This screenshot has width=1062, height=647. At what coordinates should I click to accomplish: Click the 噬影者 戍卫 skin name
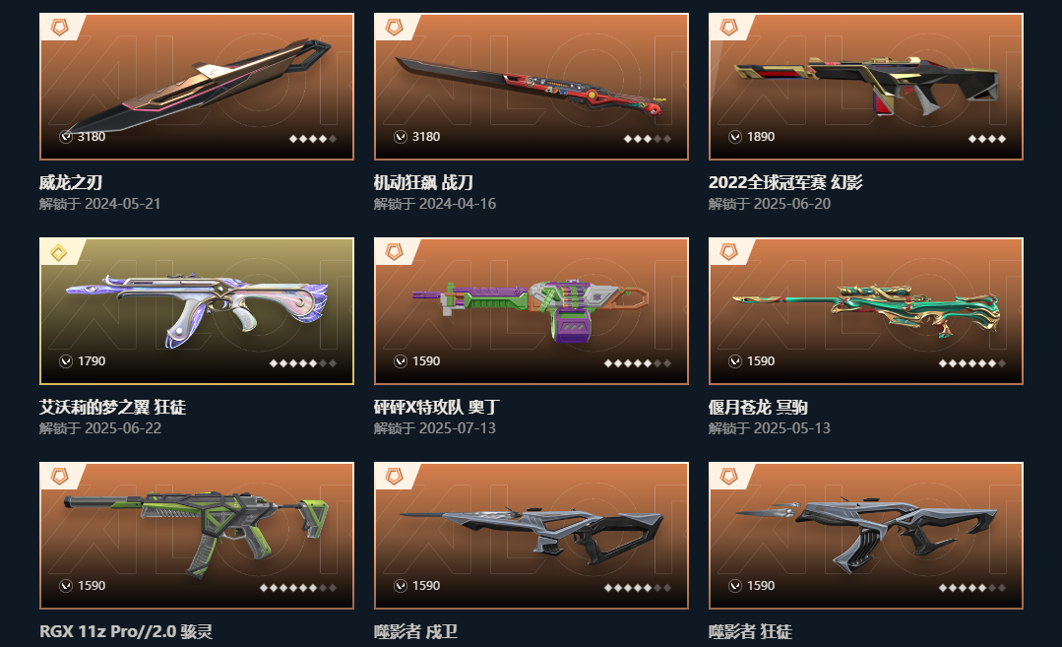pyautogui.click(x=416, y=631)
